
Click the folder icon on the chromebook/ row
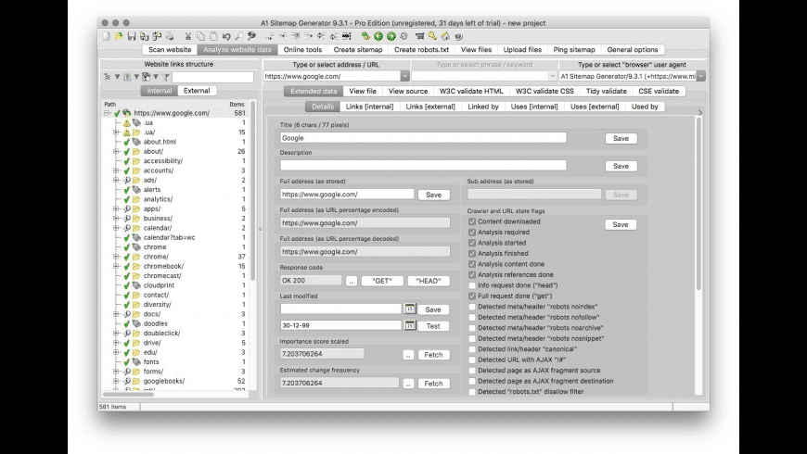coord(136,266)
